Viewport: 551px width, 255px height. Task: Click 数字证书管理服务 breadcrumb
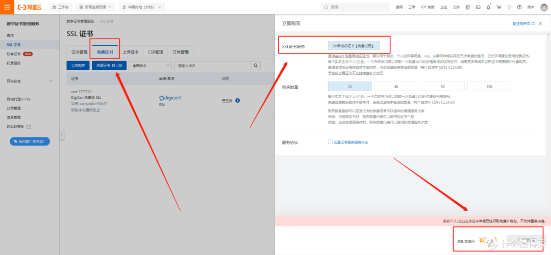[80, 21]
